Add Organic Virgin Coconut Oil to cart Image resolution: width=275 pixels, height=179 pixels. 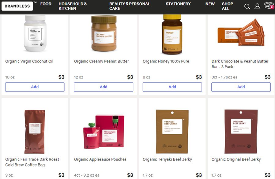pos(35,87)
